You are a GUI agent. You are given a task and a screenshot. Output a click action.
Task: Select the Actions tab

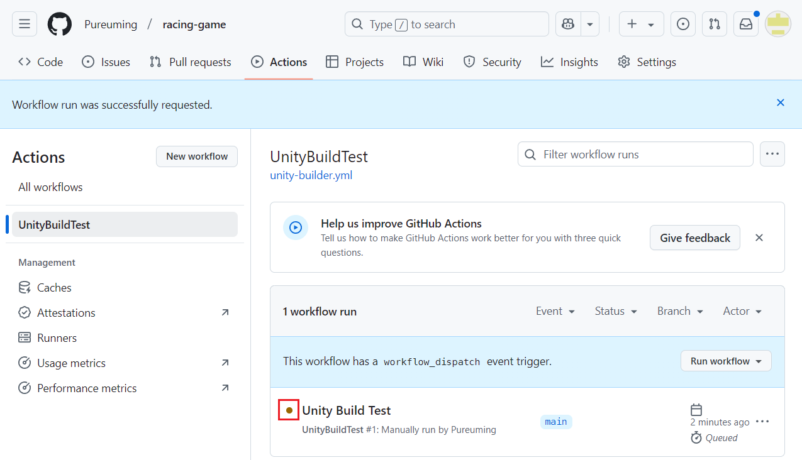point(279,62)
